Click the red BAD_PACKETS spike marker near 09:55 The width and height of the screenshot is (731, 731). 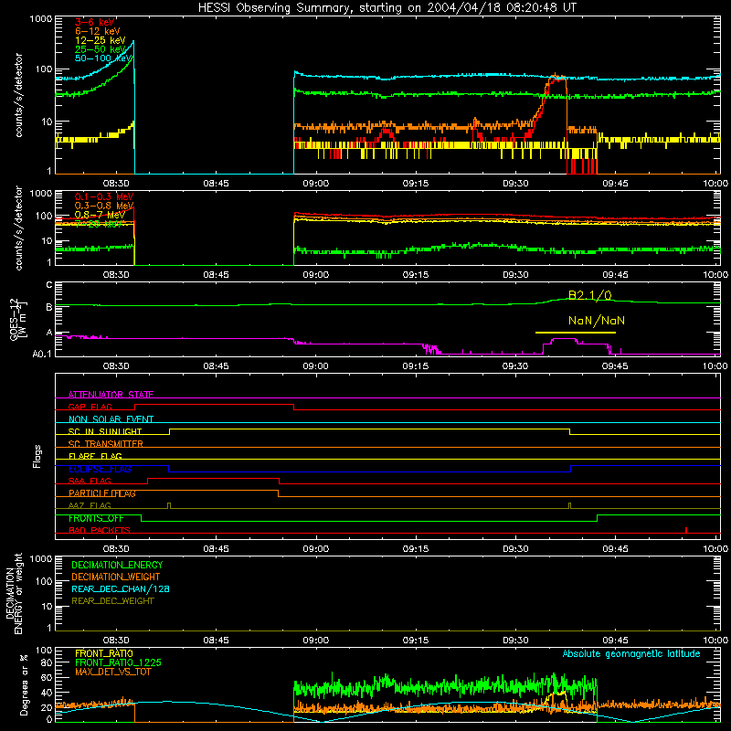click(x=686, y=530)
